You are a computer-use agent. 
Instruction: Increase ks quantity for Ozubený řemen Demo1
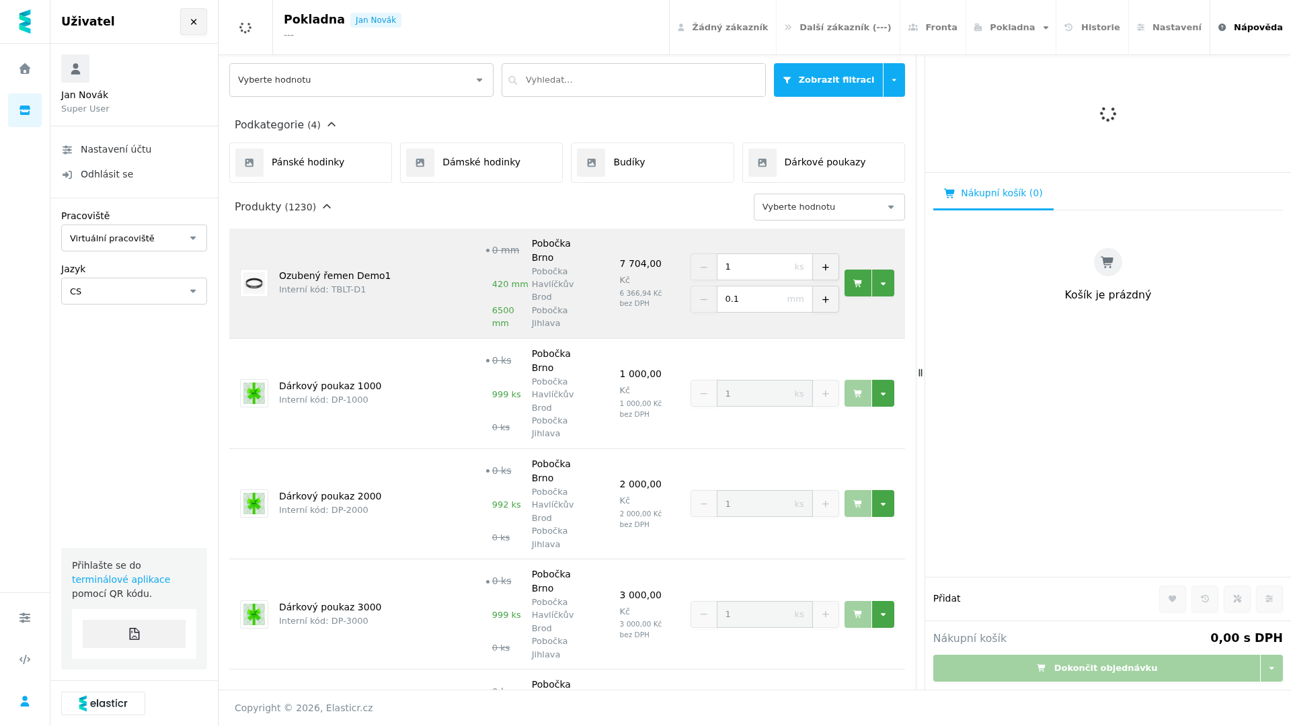click(x=826, y=267)
